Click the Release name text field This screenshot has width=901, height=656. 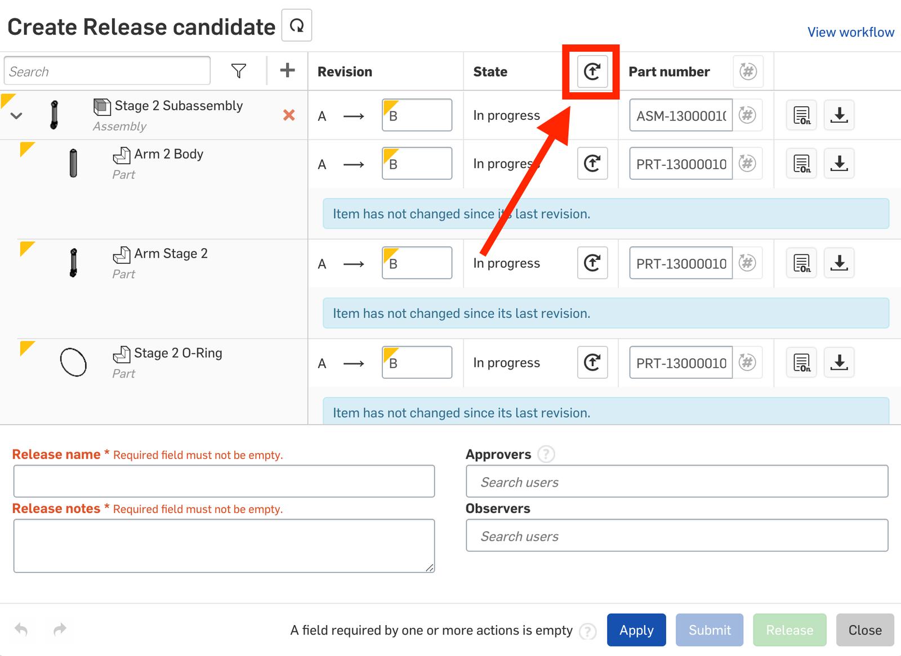[224, 481]
